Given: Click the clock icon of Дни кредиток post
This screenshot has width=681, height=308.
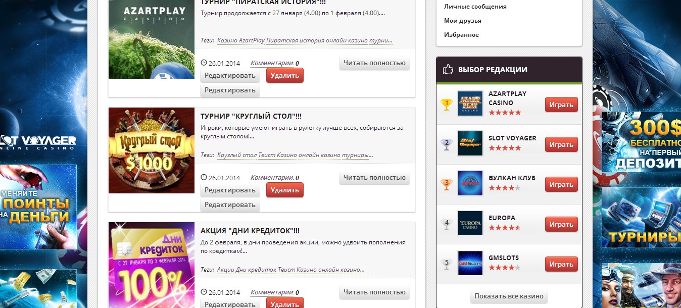Looking at the screenshot, I should pos(204,292).
